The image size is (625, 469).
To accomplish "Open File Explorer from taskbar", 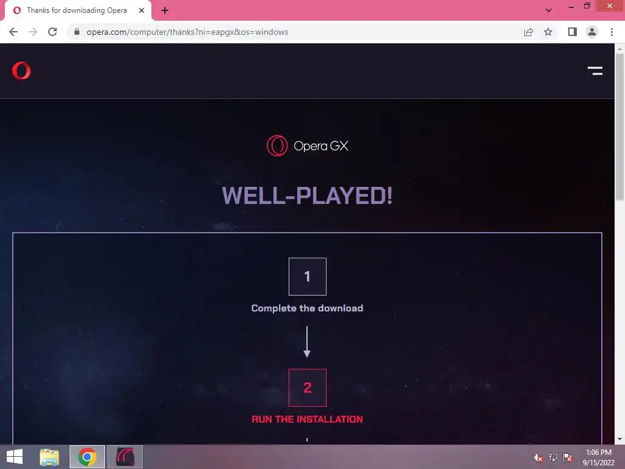I will click(49, 457).
